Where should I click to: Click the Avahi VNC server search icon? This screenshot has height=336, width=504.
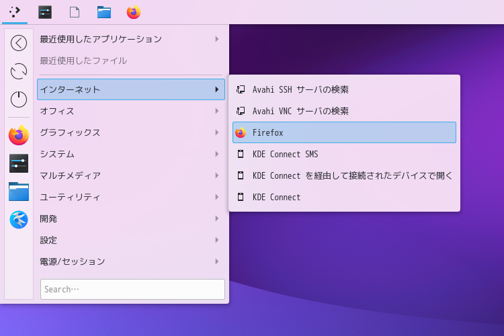point(241,111)
